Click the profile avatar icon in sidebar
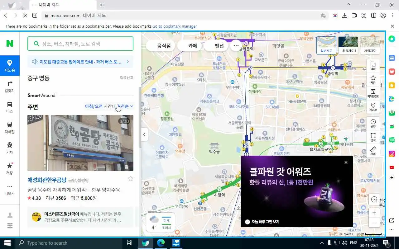The width and height of the screenshot is (399, 249). 10,215
